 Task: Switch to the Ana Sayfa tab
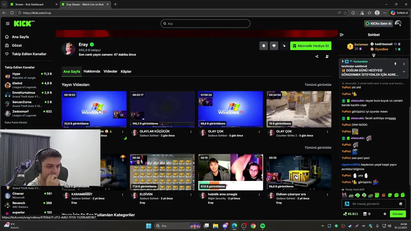click(x=72, y=72)
